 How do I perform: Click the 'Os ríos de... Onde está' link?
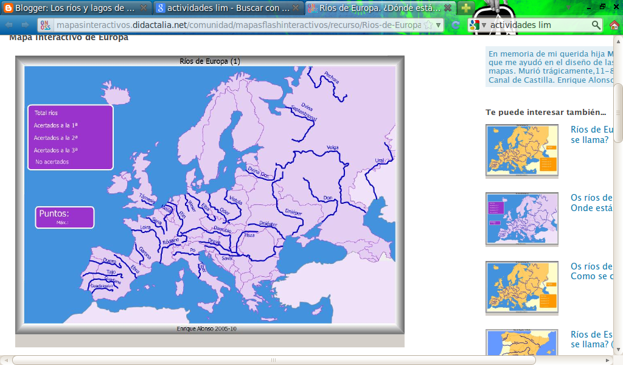591,203
